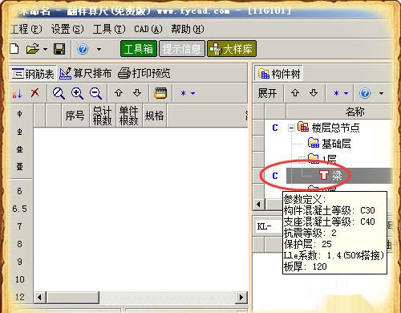Click the blue help icon in the main toolbar
401x313 pixels.
pos(83,49)
